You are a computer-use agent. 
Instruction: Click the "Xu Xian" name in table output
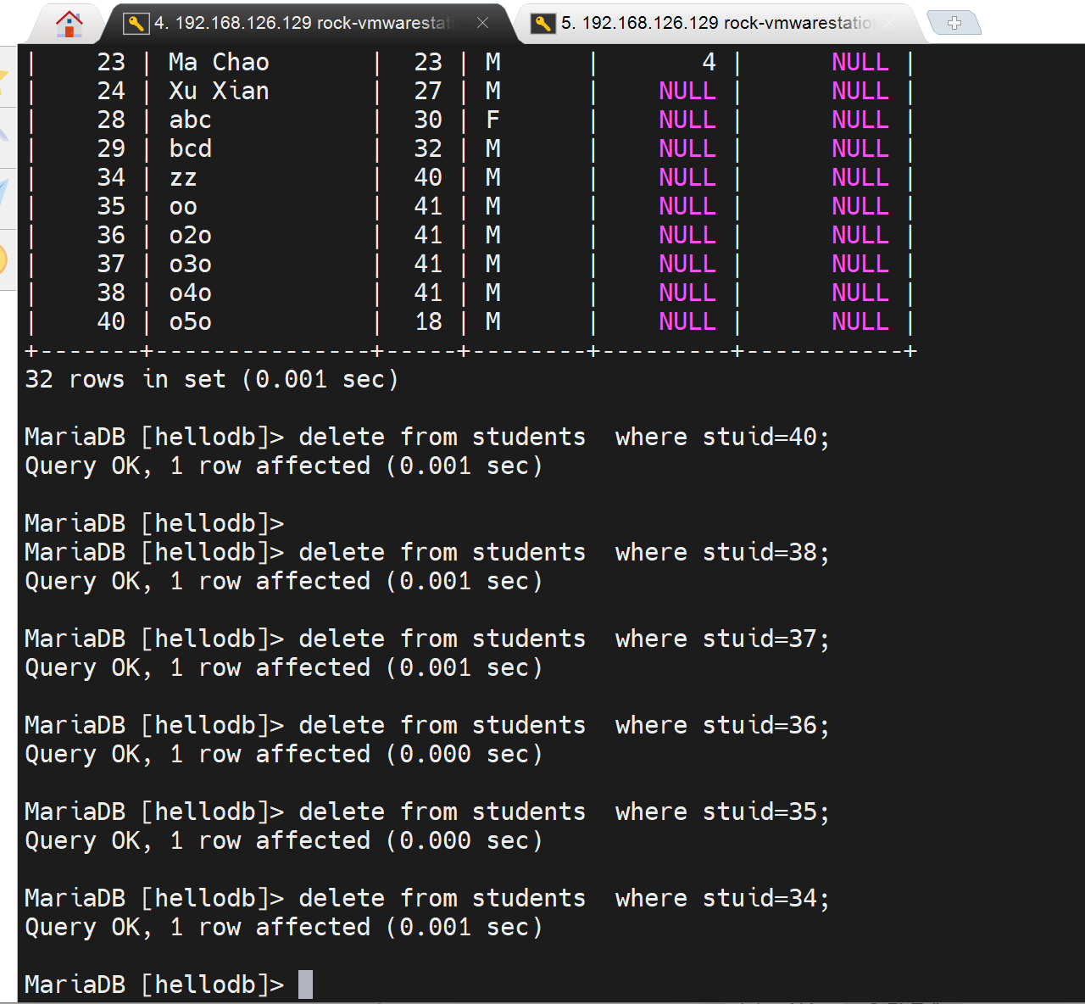point(219,91)
